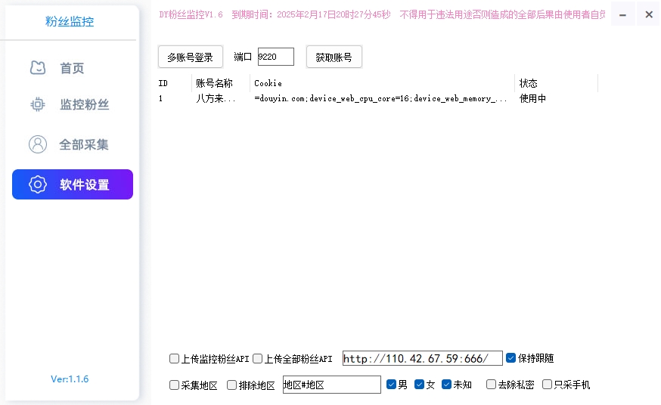Tick the 采集地区 checkbox
Viewport: 661px width, 405px height.
pyautogui.click(x=175, y=385)
